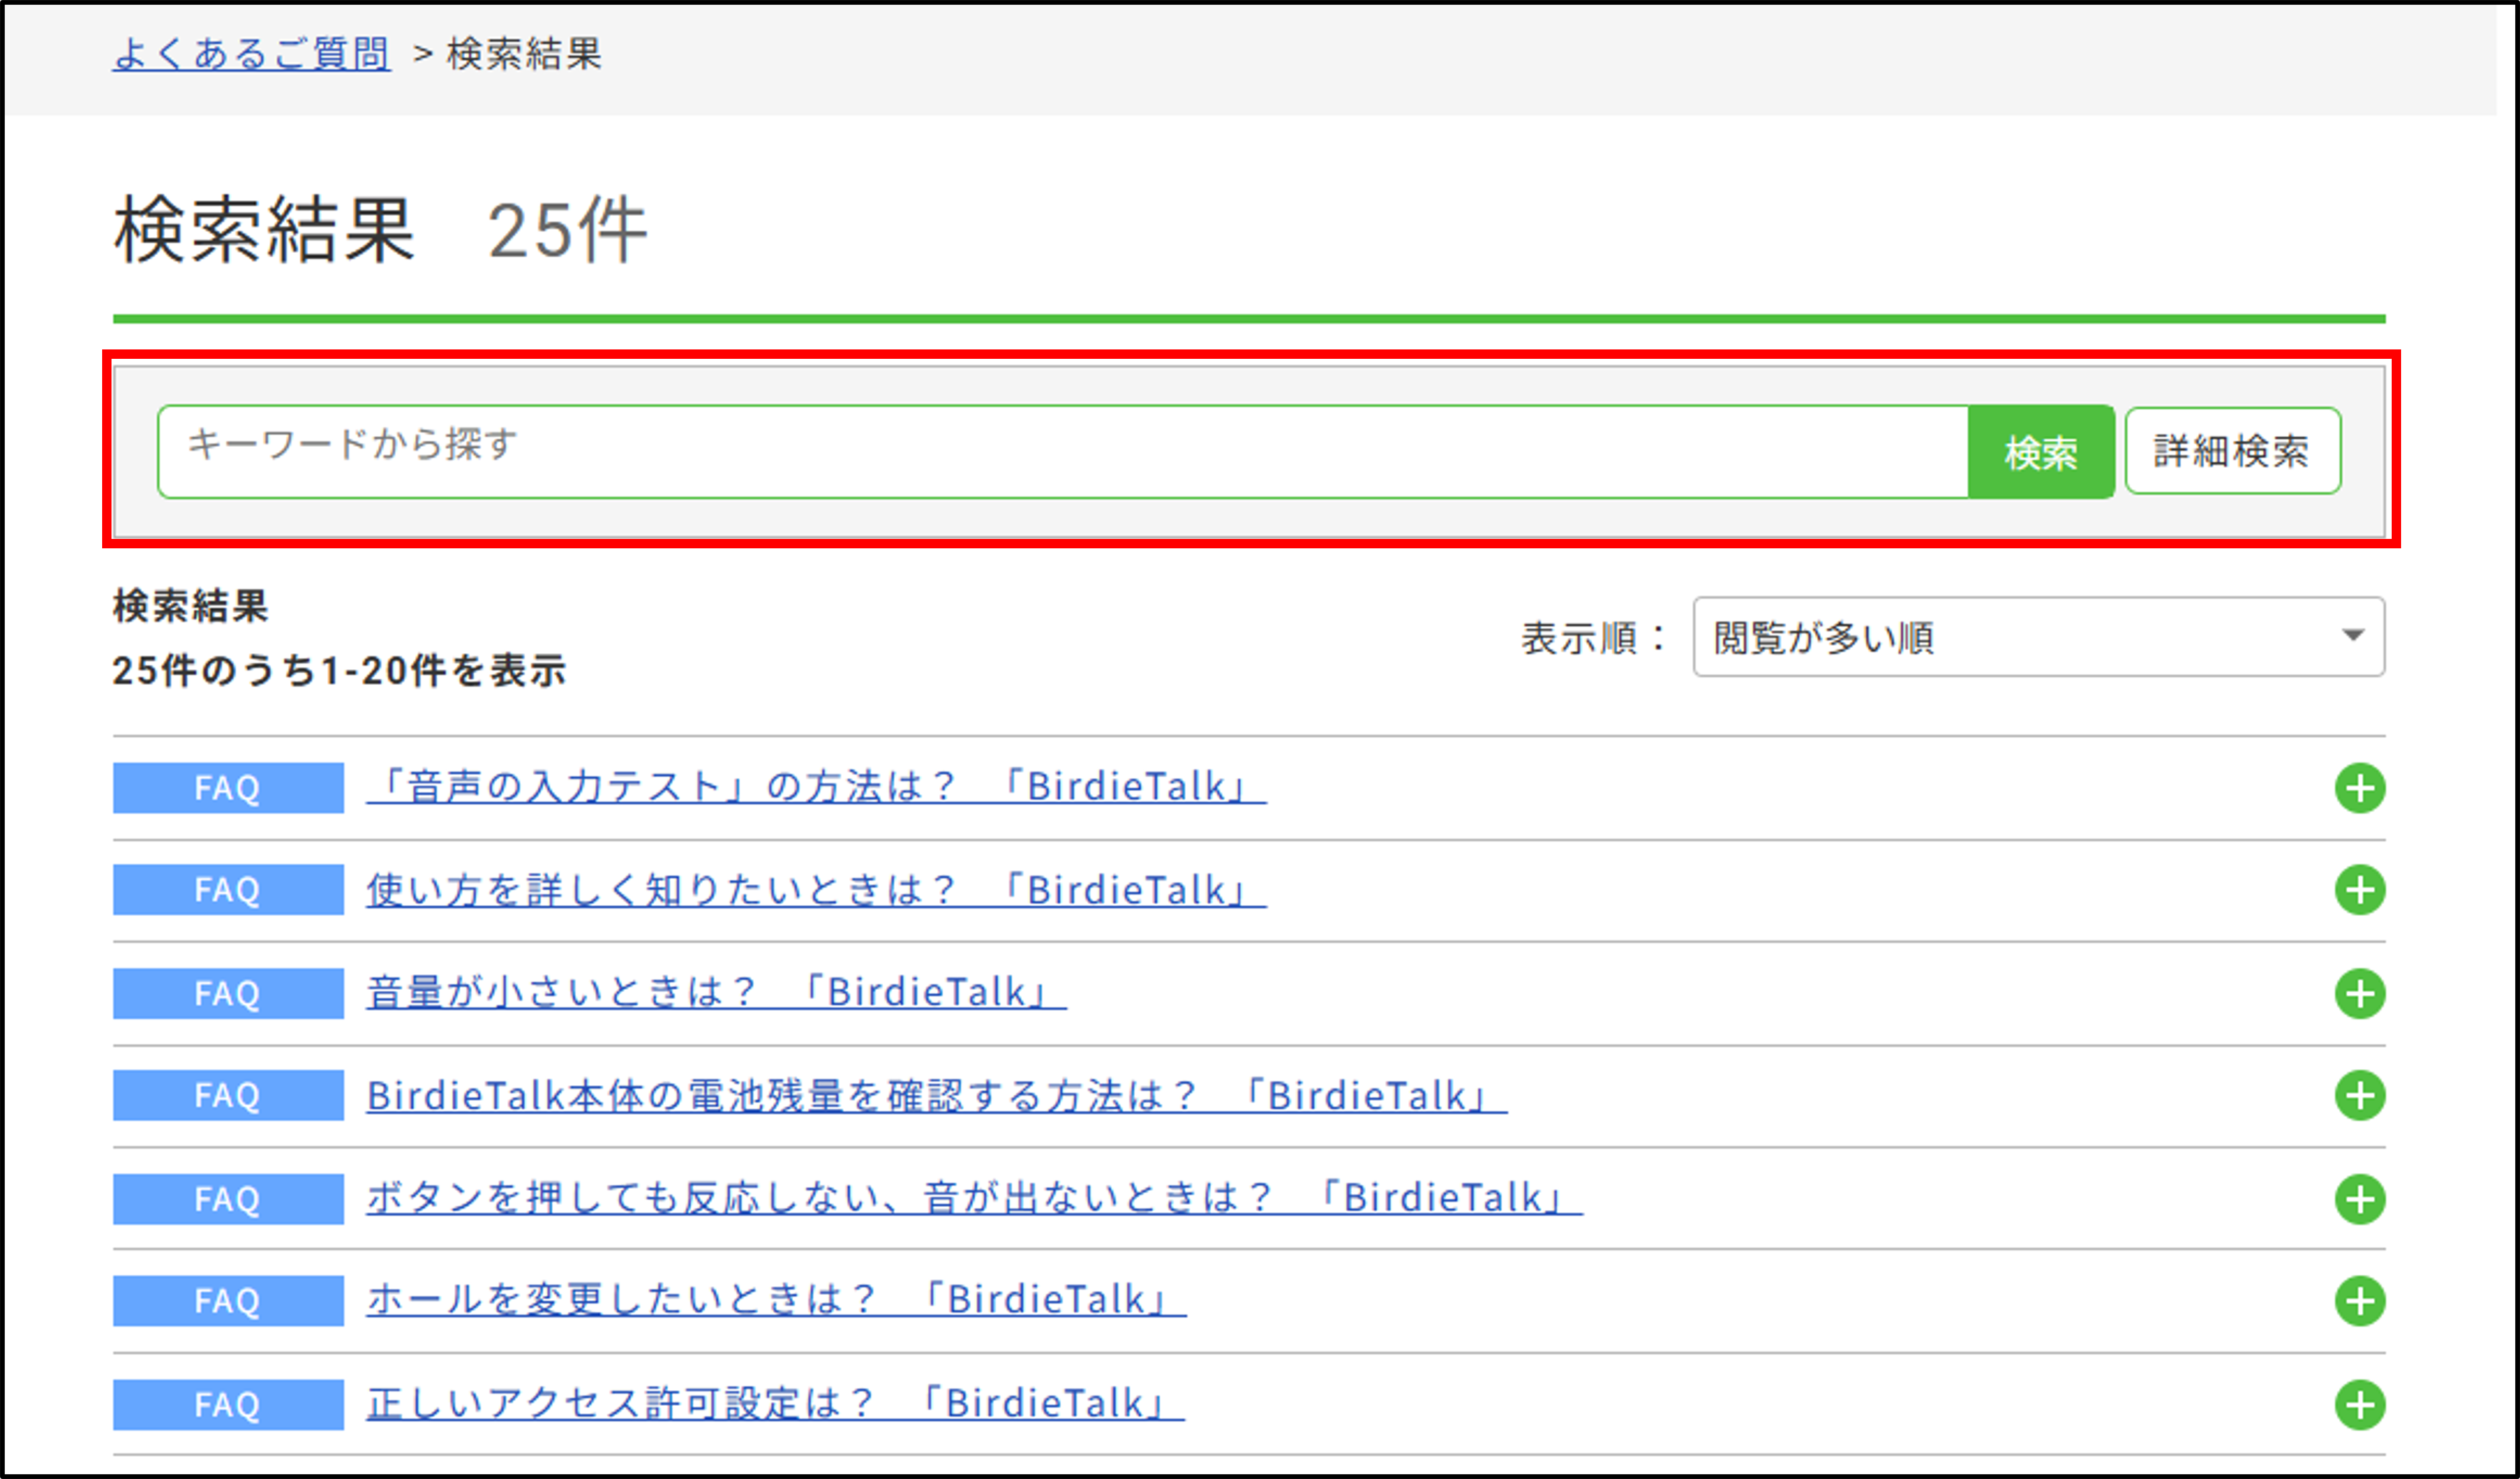Open the 「音声の入力テスト」の方法は？ link

[x=816, y=787]
